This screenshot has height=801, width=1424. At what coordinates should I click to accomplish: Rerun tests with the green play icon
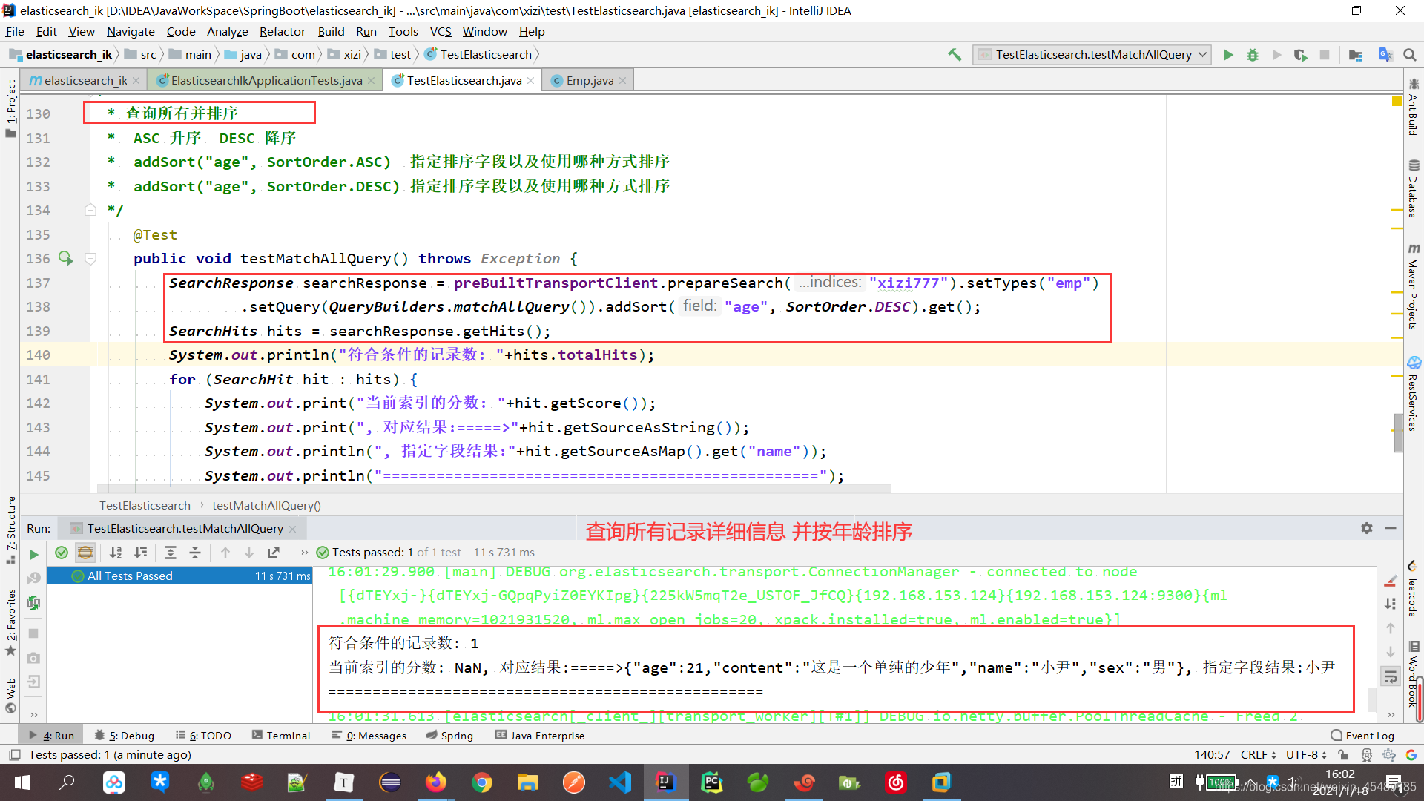(x=33, y=553)
